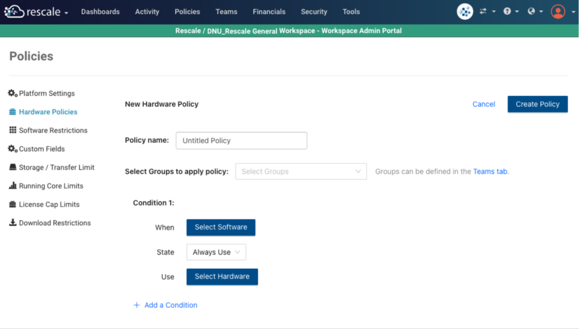Open the globe region menu
This screenshot has width=579, height=329.
click(x=534, y=11)
